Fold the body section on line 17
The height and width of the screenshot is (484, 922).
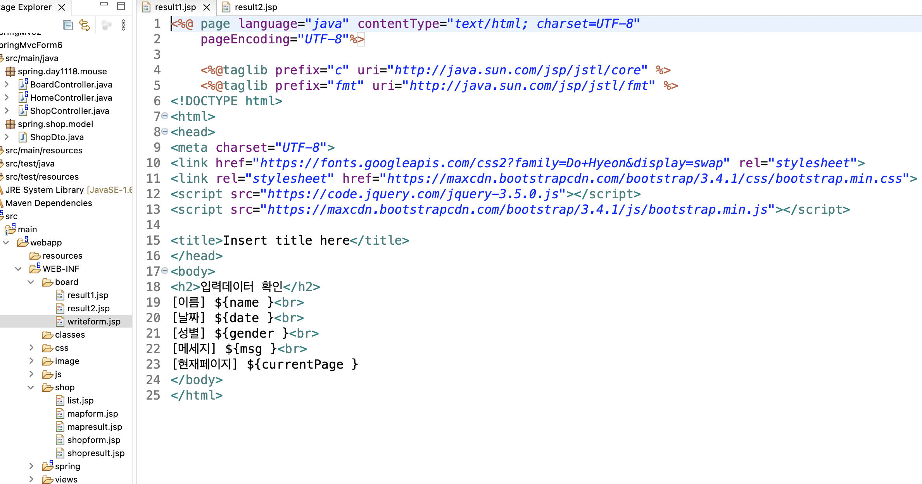coord(165,271)
